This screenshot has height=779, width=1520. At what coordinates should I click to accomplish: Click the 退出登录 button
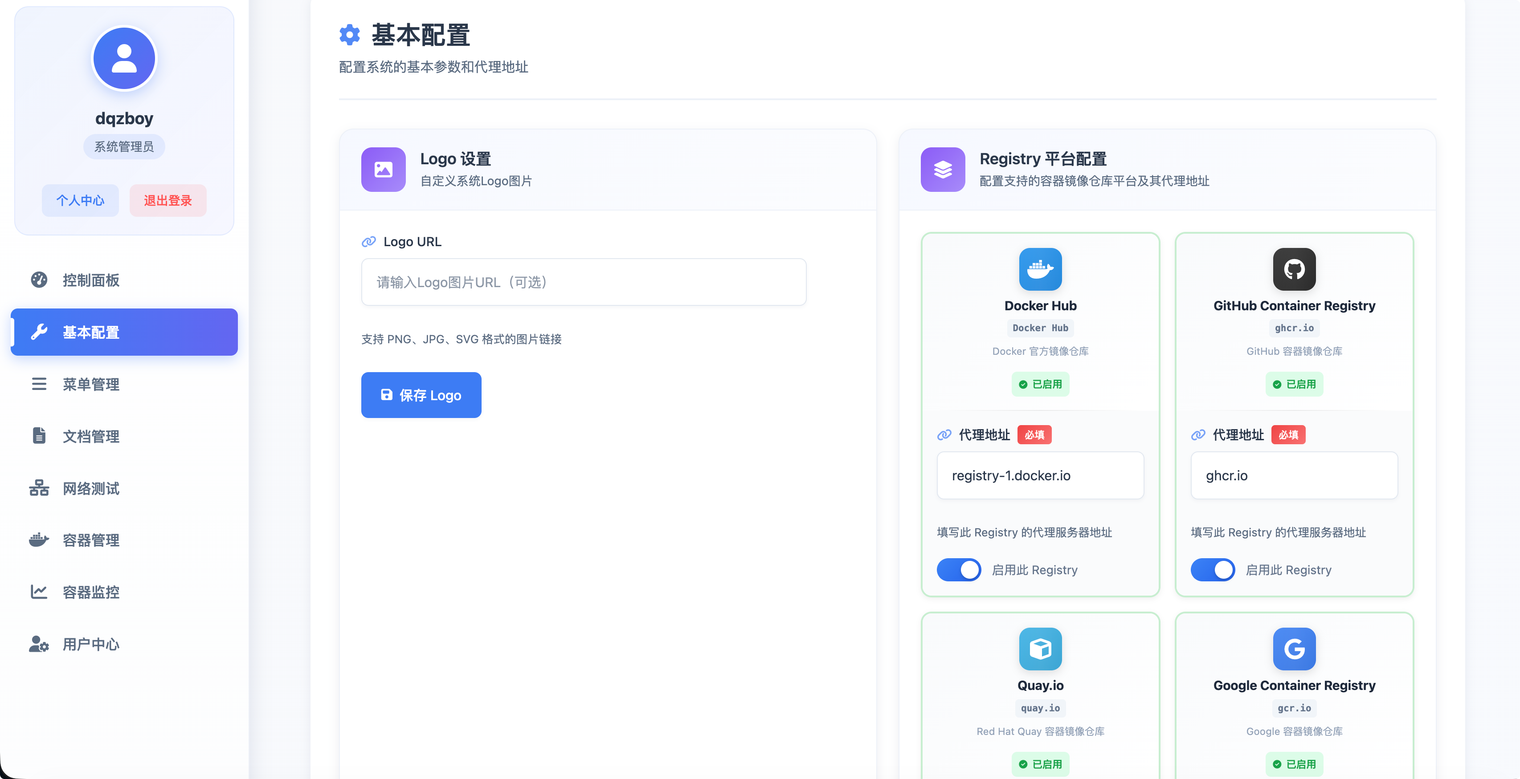168,200
